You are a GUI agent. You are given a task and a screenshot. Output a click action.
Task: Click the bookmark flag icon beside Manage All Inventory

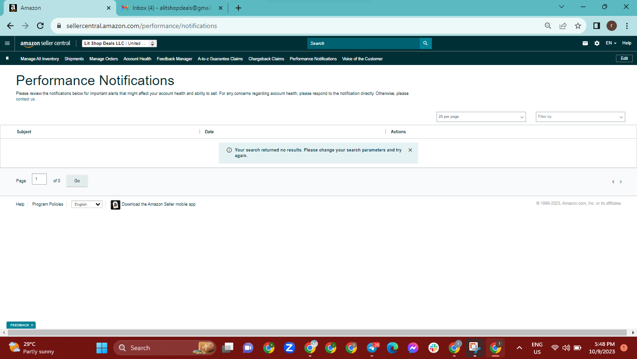coord(7,58)
